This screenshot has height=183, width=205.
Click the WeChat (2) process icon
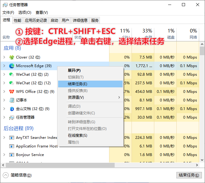click(12, 74)
